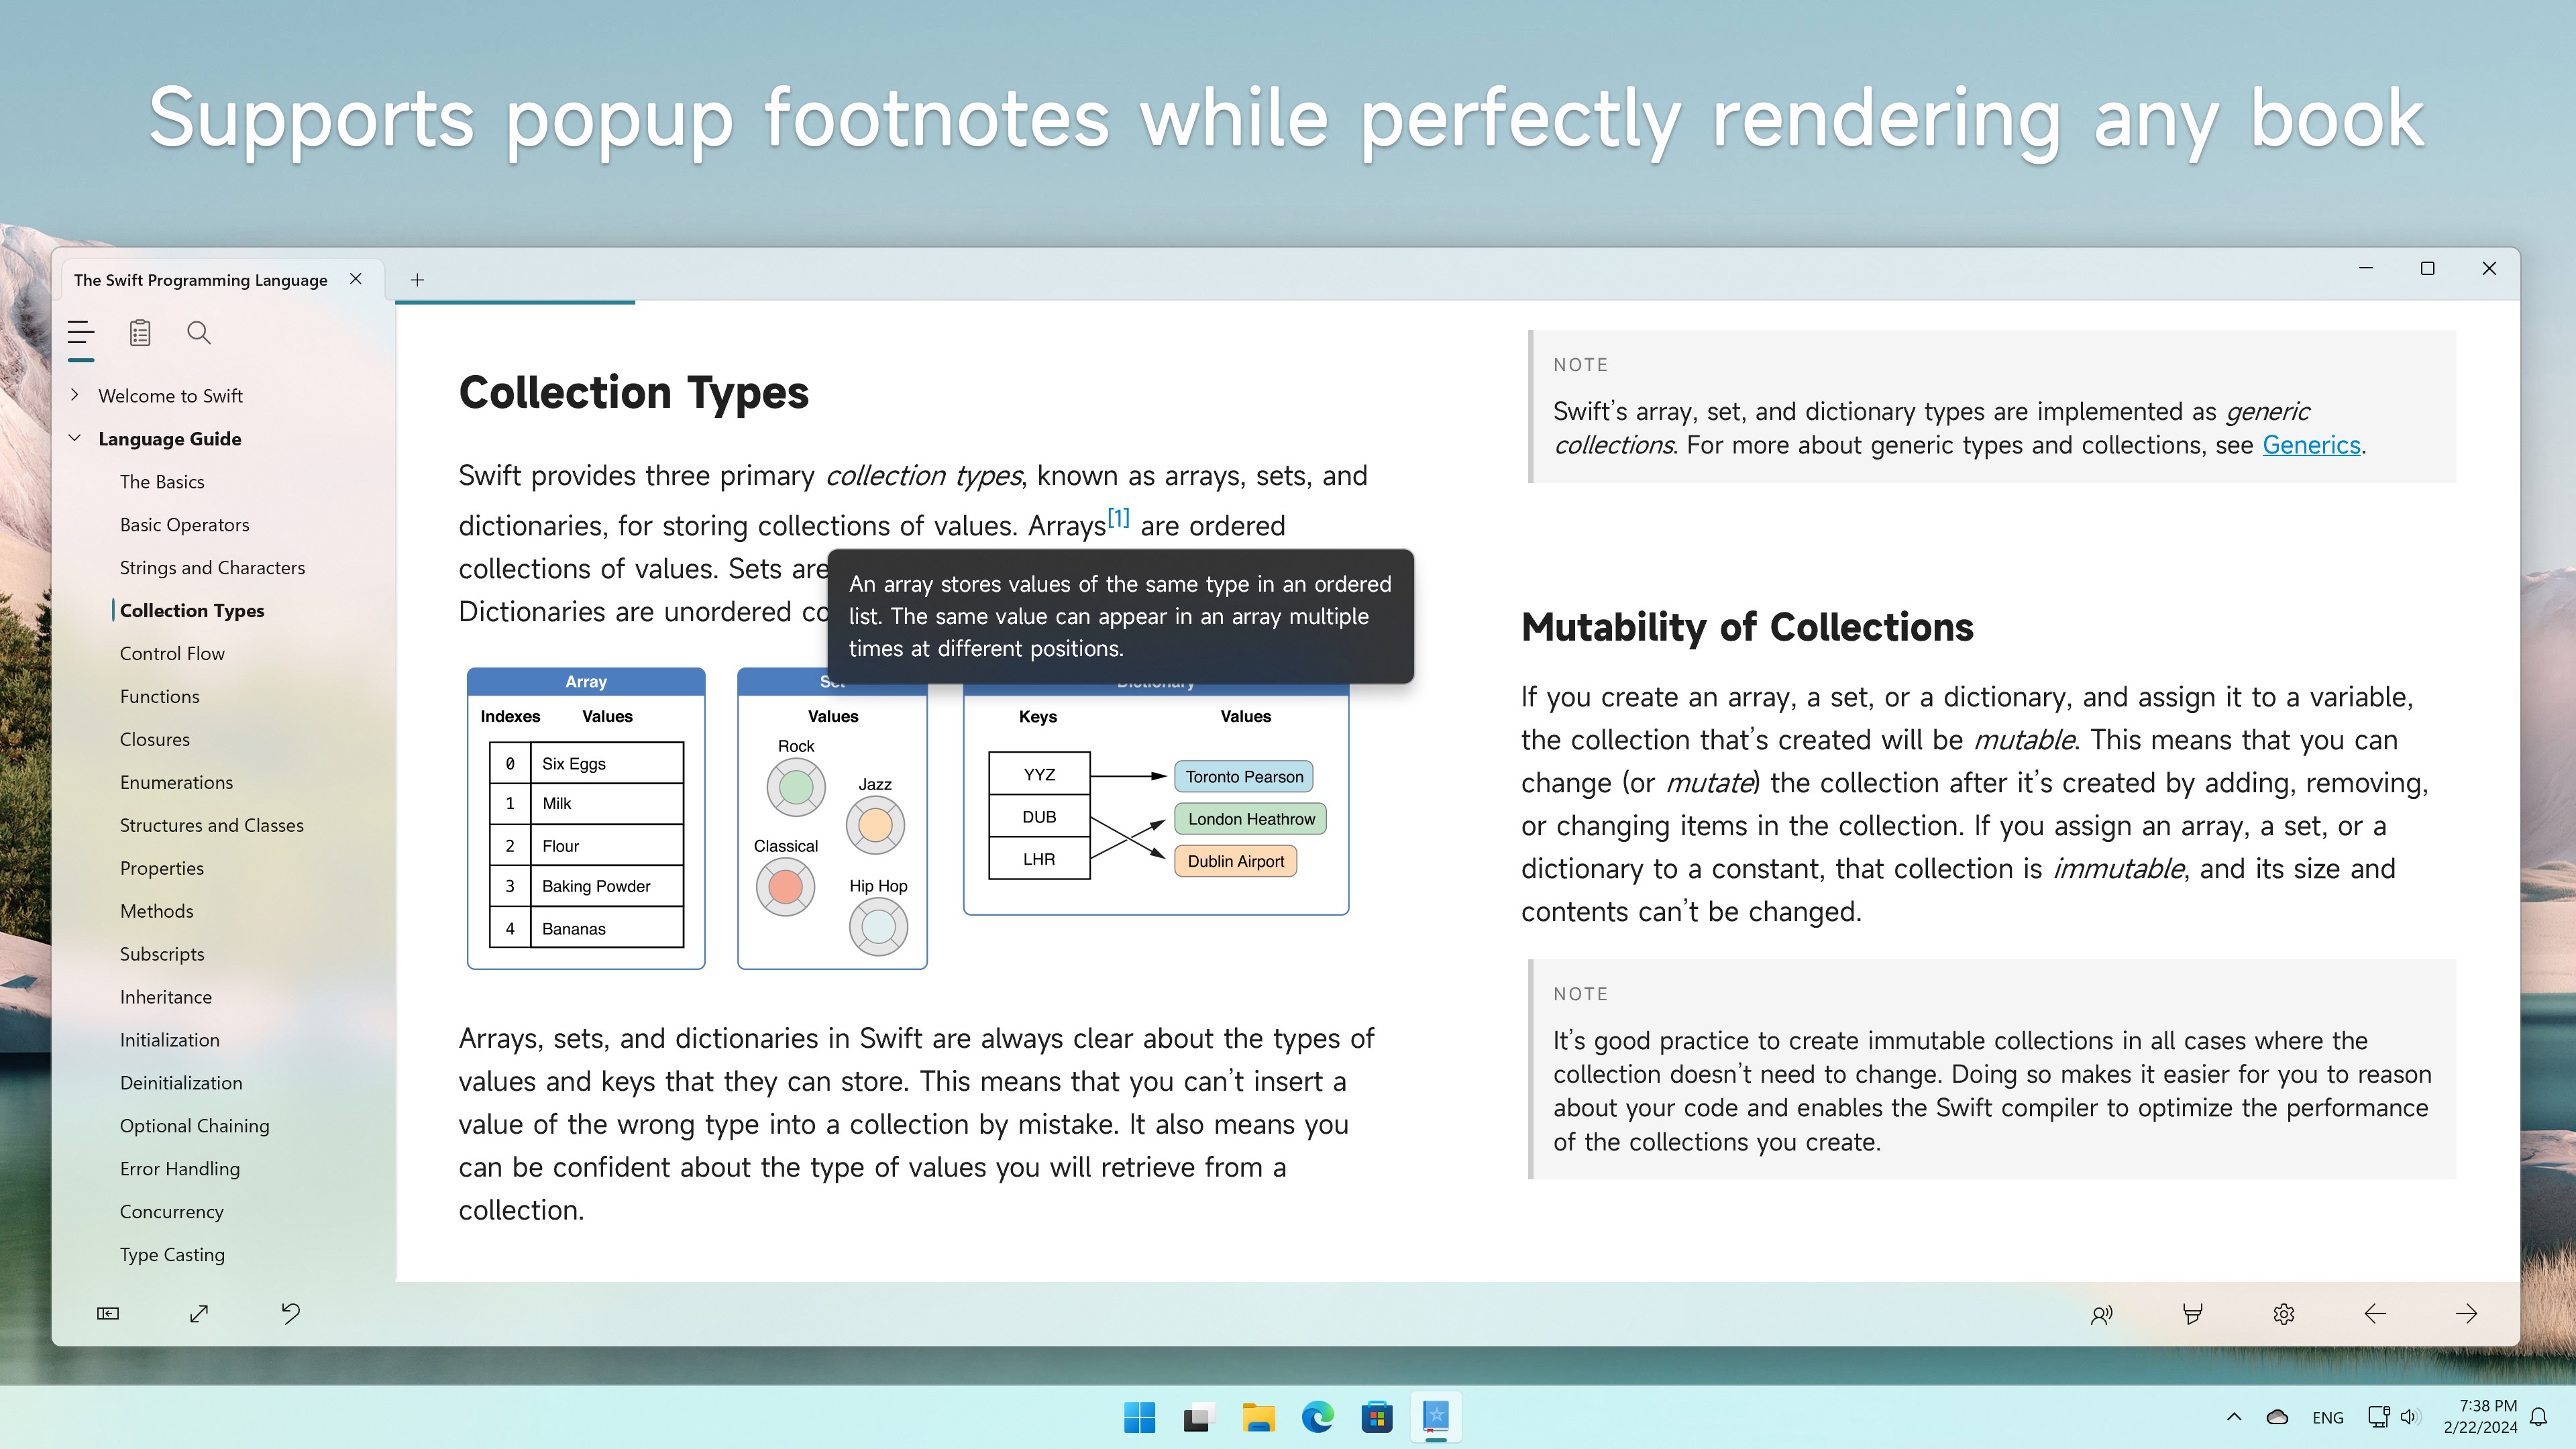Viewport: 2576px width, 1449px height.
Task: Start read aloud with speaking head icon
Action: click(x=2101, y=1314)
